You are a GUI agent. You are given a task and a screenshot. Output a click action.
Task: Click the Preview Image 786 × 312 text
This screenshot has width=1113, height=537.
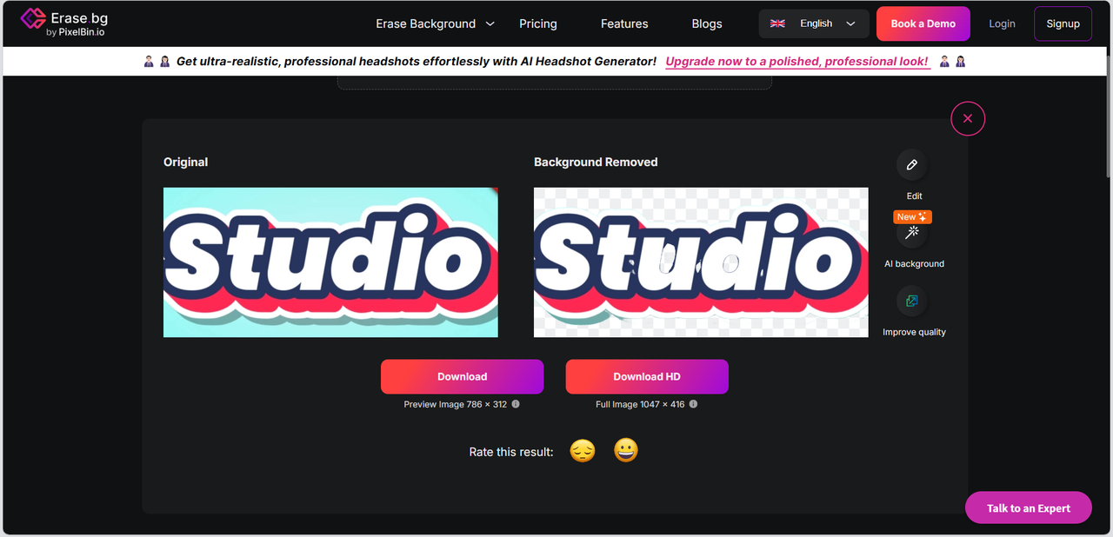pos(456,404)
